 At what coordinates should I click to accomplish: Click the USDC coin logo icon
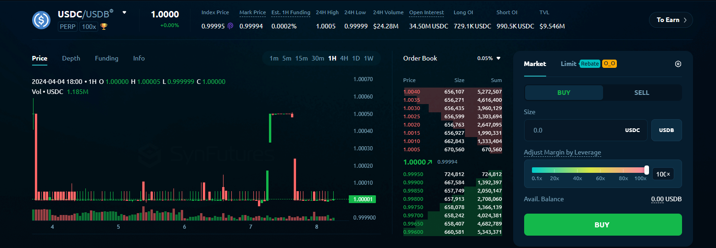pos(41,20)
